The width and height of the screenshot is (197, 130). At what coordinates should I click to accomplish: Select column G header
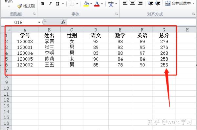164,30
